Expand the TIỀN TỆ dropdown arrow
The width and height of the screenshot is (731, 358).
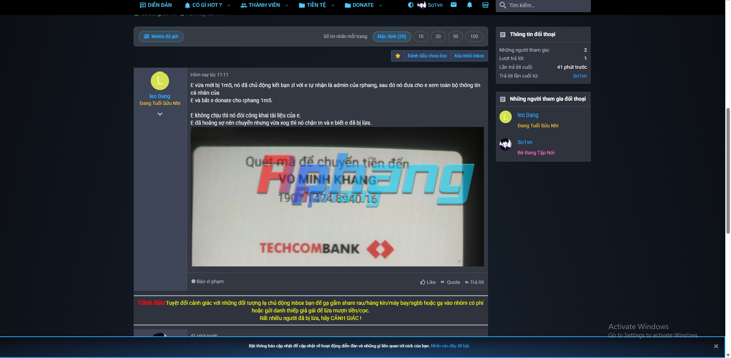[333, 5]
